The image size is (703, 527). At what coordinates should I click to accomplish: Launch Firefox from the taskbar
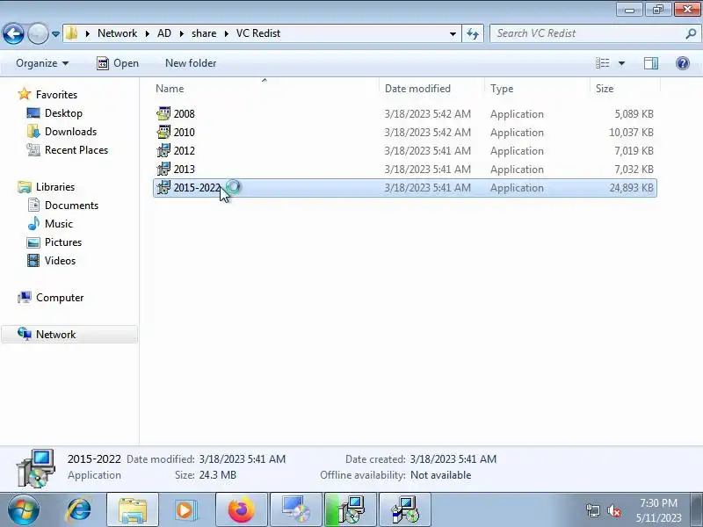point(241,510)
